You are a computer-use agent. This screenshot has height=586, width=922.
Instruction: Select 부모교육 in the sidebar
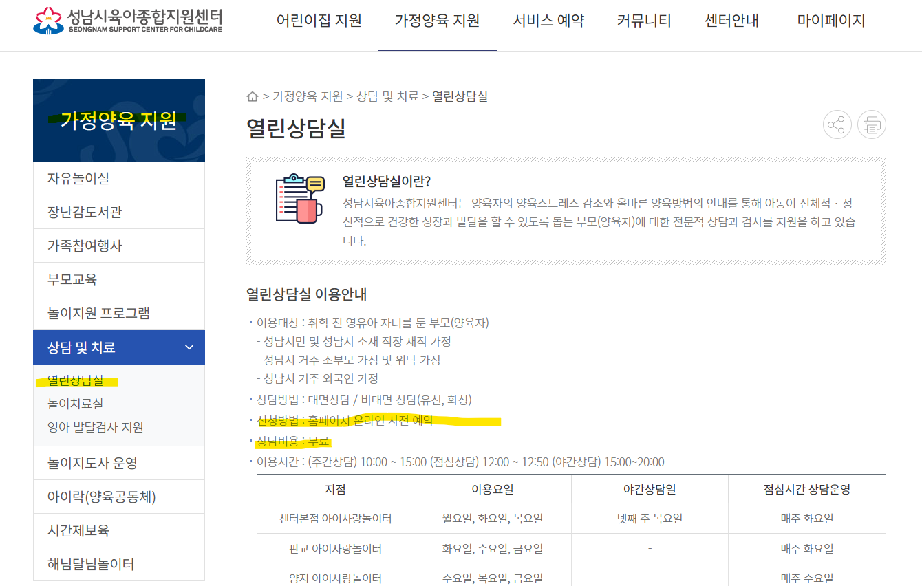coord(119,279)
